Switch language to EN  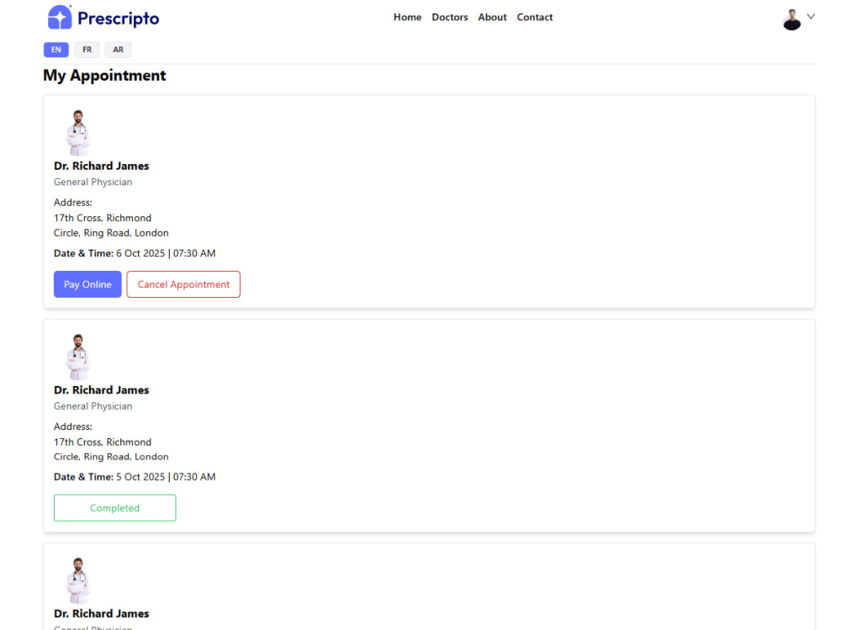click(56, 50)
